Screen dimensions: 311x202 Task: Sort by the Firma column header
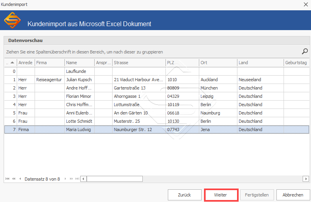(50, 63)
